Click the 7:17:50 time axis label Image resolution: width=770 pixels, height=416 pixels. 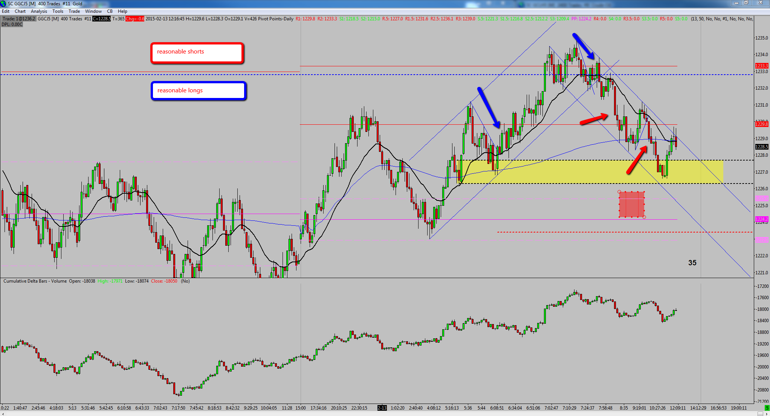coord(178,408)
